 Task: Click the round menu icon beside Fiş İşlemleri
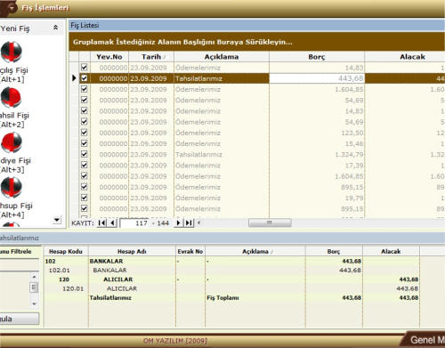(12, 8)
